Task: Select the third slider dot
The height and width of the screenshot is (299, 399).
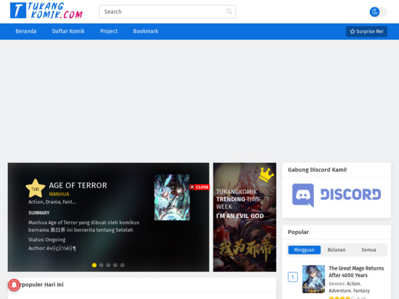Action: pos(108,265)
